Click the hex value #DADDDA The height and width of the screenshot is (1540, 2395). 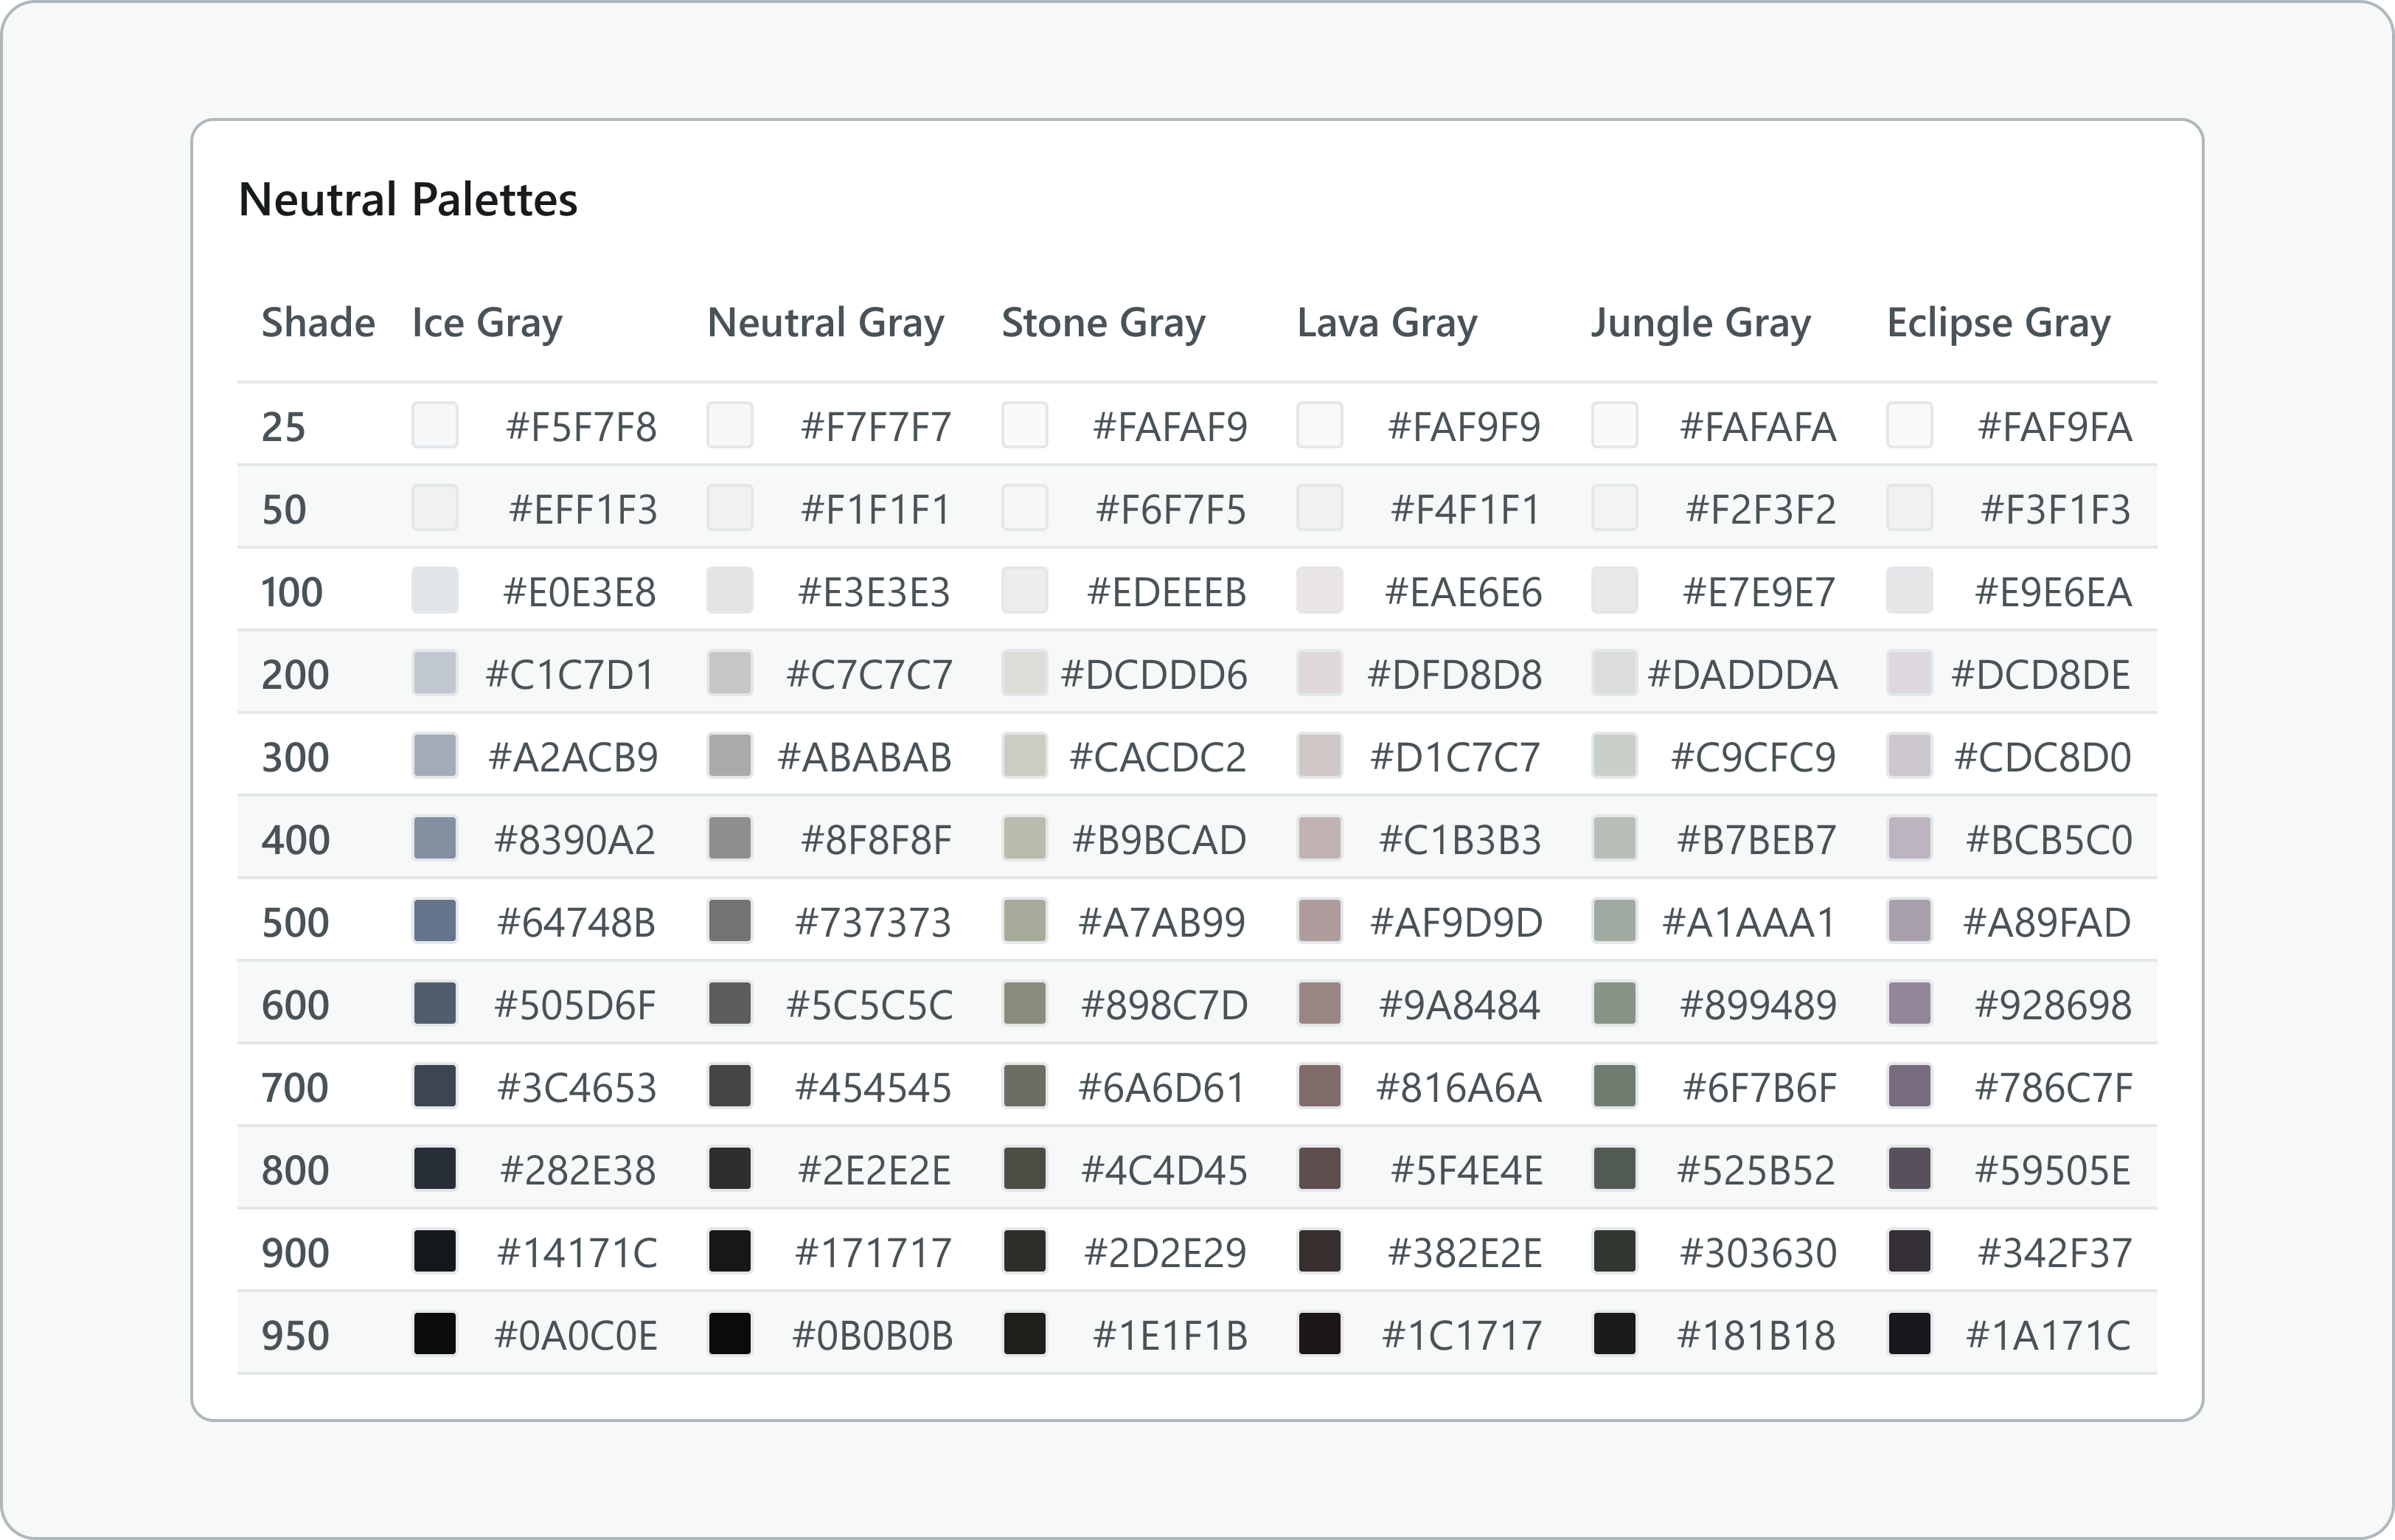(1742, 675)
